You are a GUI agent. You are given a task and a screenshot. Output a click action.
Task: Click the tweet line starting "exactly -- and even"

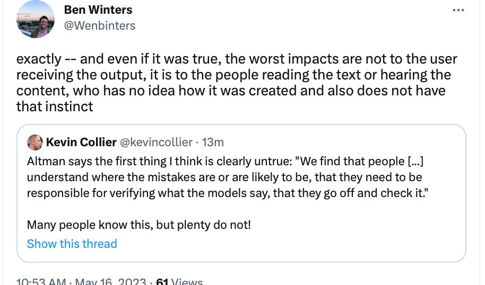237,59
